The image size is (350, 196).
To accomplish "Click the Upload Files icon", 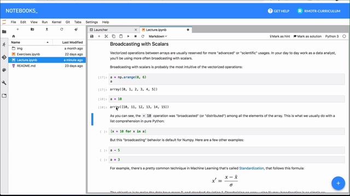I will (x=47, y=29).
